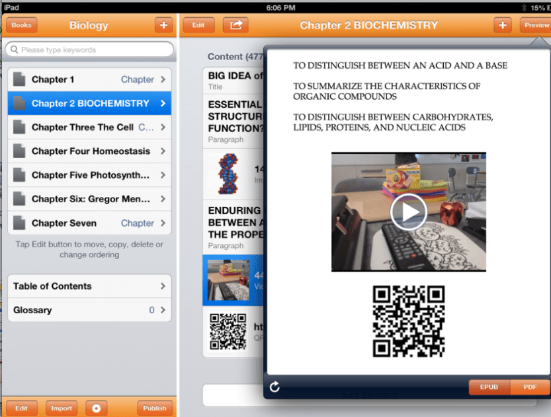Switch preview output to EPUB

(x=489, y=387)
